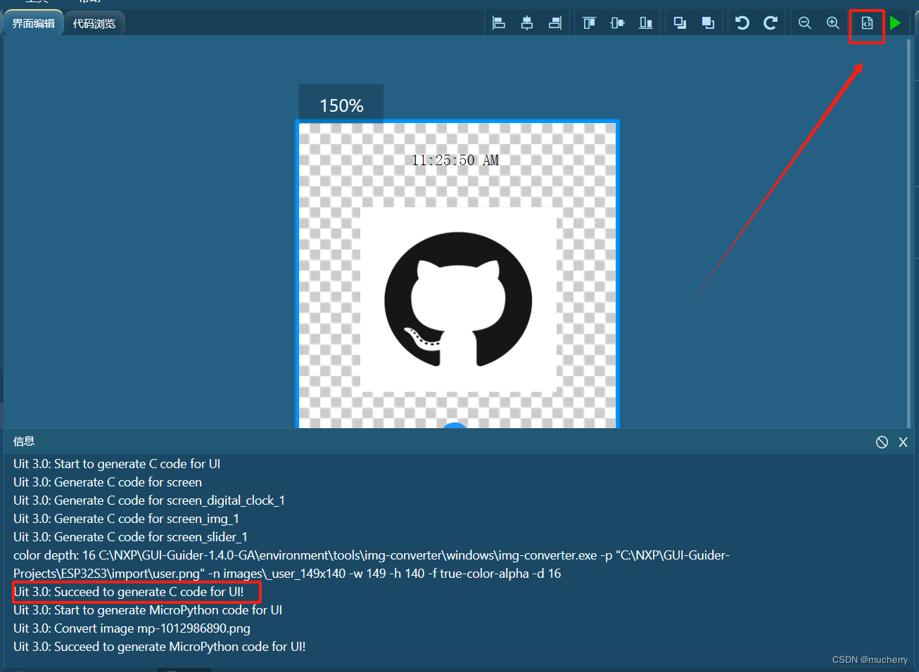The height and width of the screenshot is (672, 919).
Task: Switch to the 界面编辑 tab
Action: pyautogui.click(x=34, y=23)
